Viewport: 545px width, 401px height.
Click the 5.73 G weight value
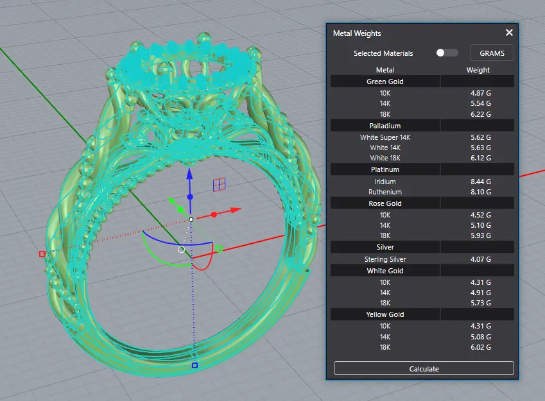[x=481, y=303]
